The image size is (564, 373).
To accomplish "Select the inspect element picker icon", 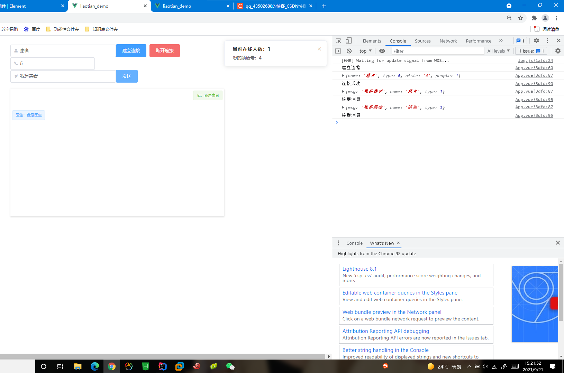I will pos(338,40).
